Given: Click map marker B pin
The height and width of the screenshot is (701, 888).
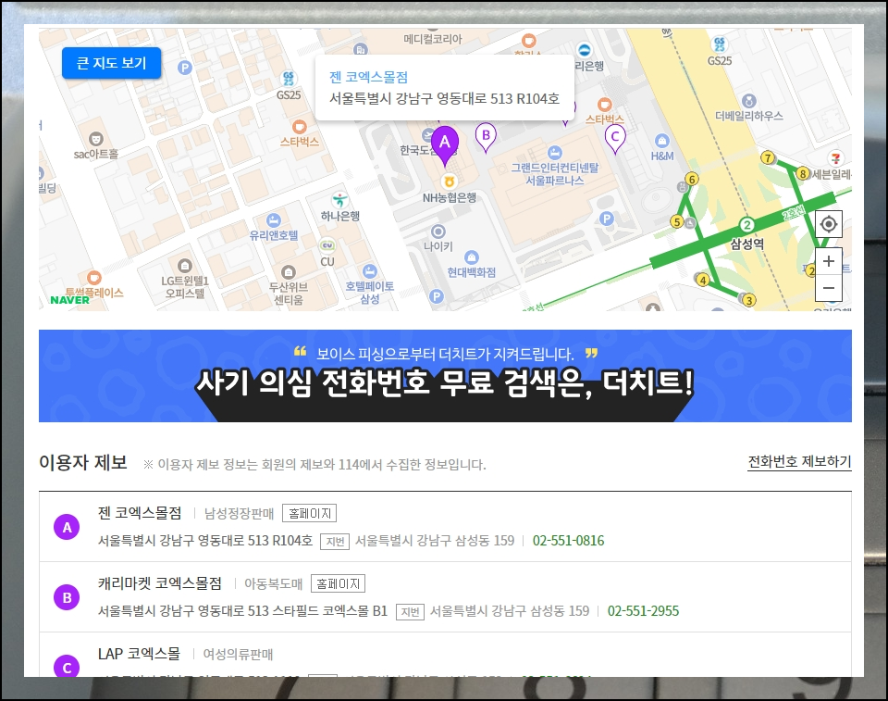Looking at the screenshot, I should (486, 137).
